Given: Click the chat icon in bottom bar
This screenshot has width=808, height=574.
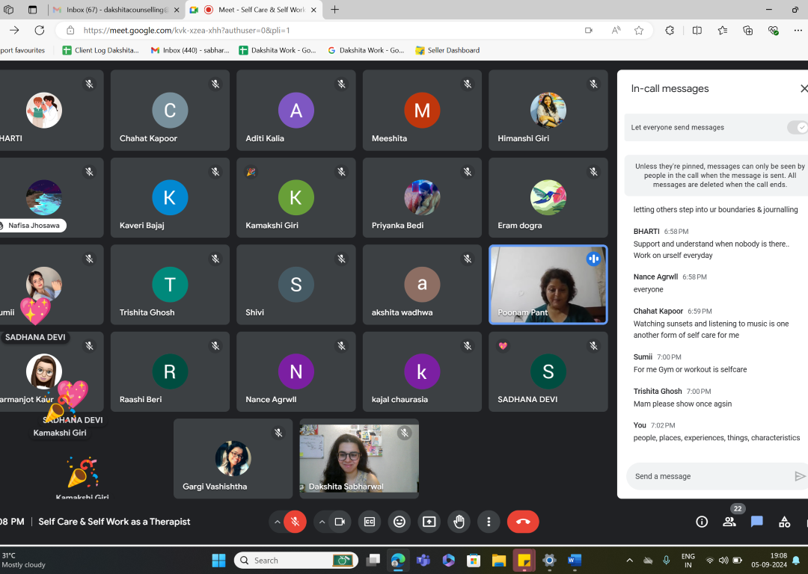Looking at the screenshot, I should click(x=756, y=522).
